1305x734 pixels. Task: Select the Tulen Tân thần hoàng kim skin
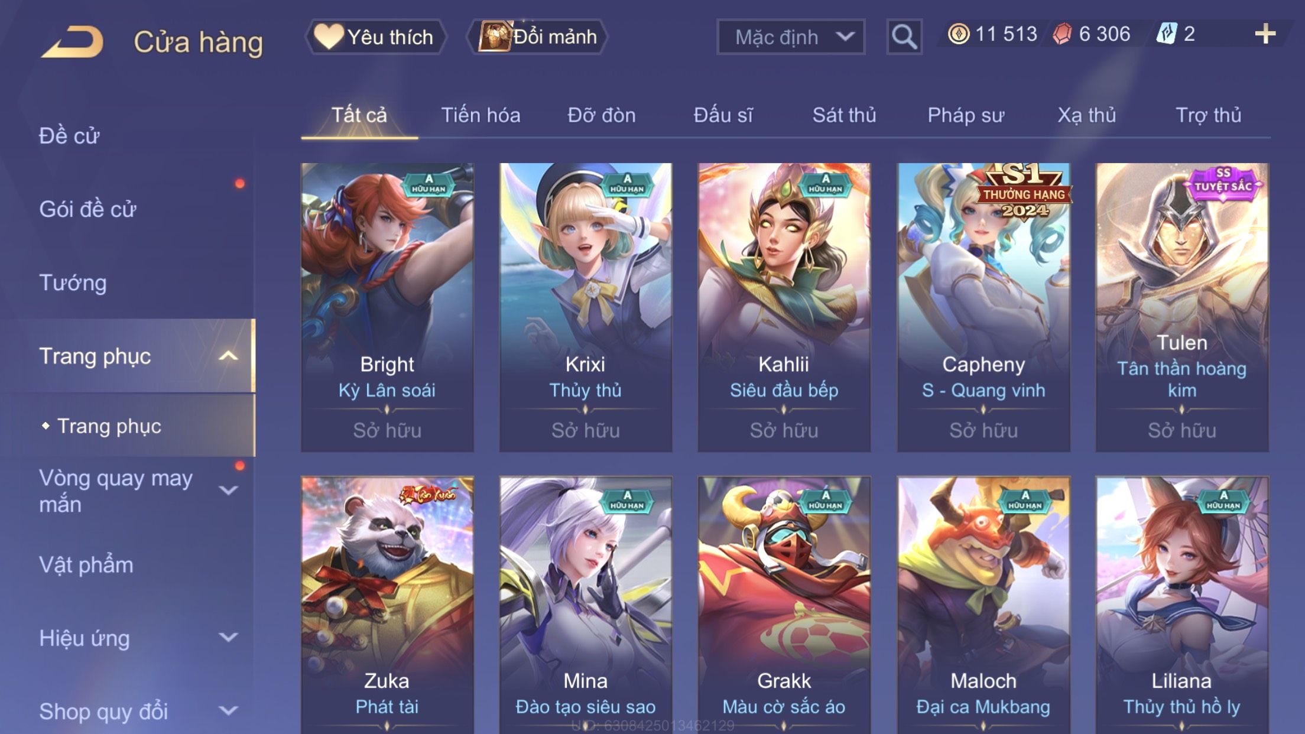click(x=1182, y=307)
